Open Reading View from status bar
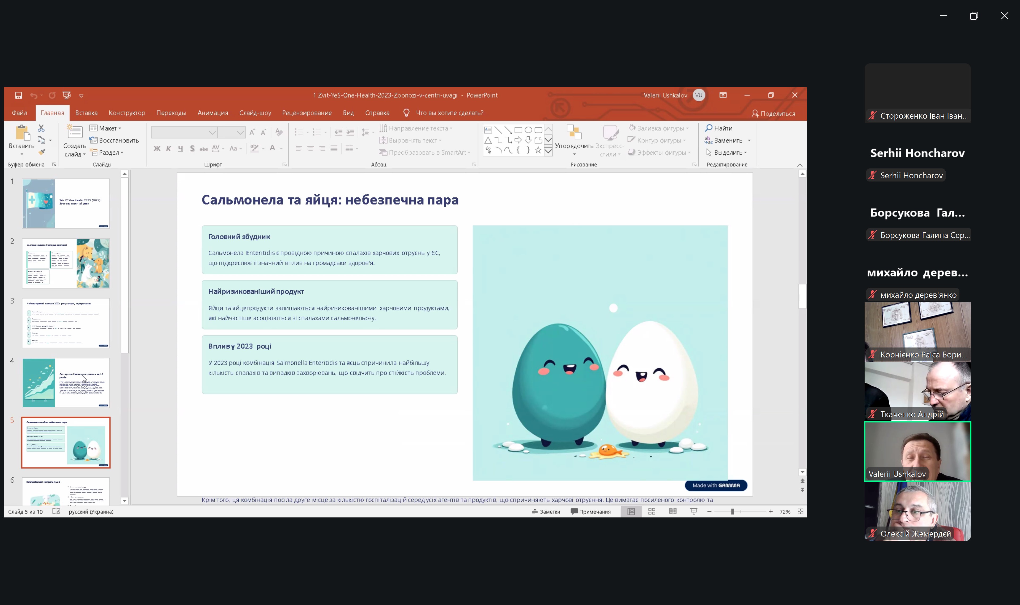The width and height of the screenshot is (1020, 605). 673,512
